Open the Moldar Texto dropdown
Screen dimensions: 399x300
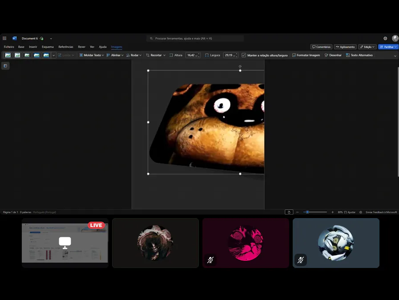tap(92, 55)
